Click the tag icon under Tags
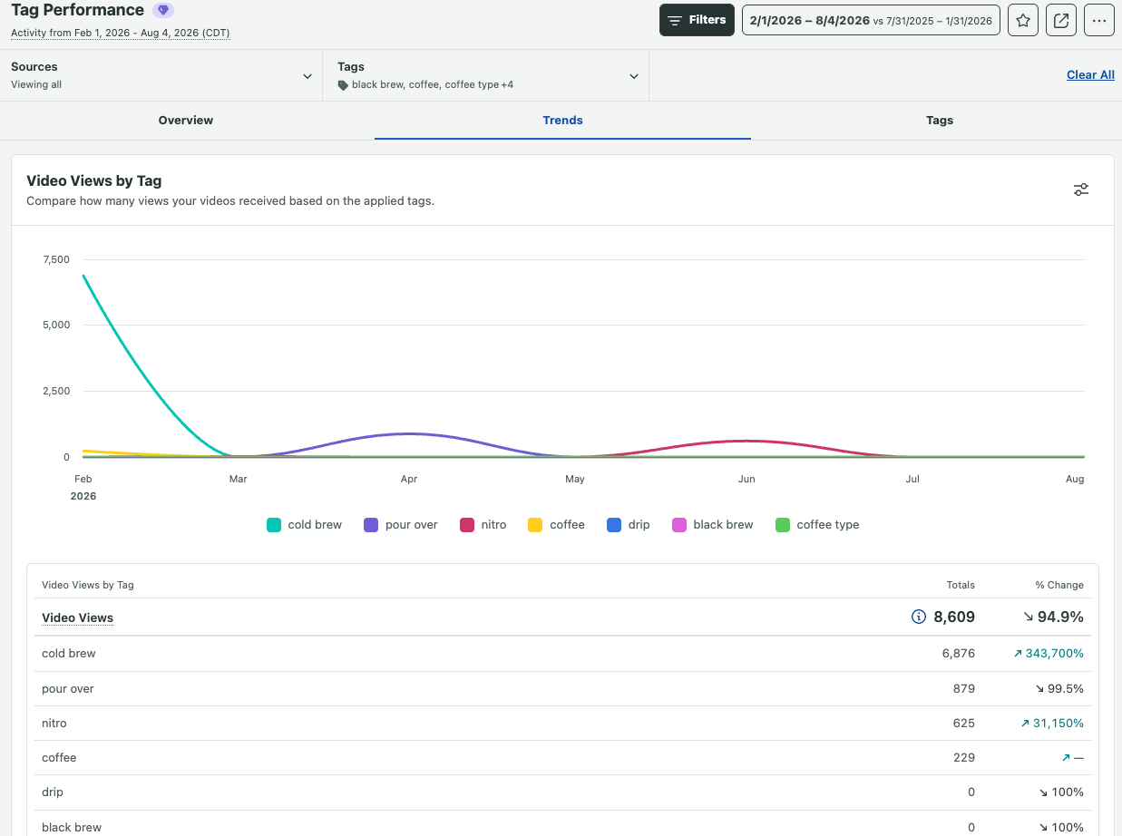The width and height of the screenshot is (1122, 836). (x=343, y=85)
